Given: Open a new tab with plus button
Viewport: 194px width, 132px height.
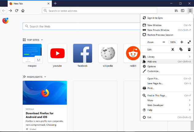Looking at the screenshot, I should (x=55, y=3).
